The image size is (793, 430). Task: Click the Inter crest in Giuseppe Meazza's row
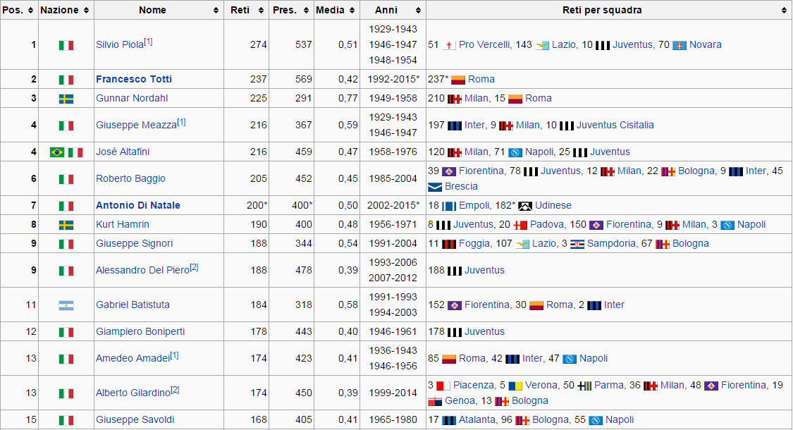click(x=455, y=125)
